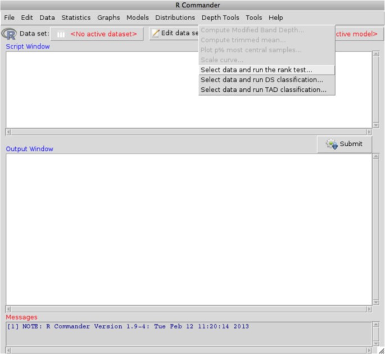Click the Output Window label

coord(29,149)
